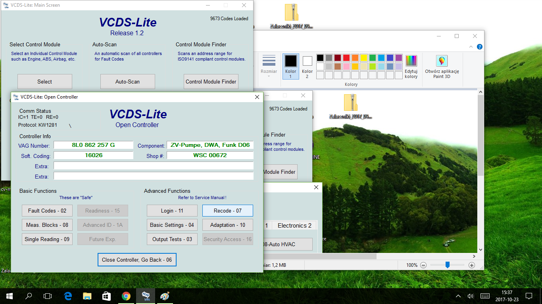Select Zalaczniki zip file on desktop
The image size is (542, 304).
[x=292, y=17]
